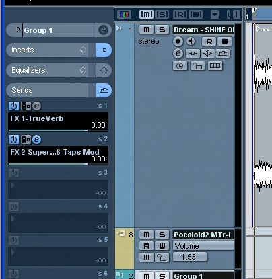Click the Sends state icon

click(104, 90)
